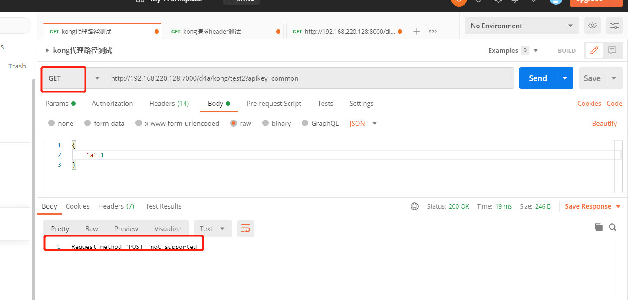Click the Beautify link
Screen dimensions: 636x300
604,123
